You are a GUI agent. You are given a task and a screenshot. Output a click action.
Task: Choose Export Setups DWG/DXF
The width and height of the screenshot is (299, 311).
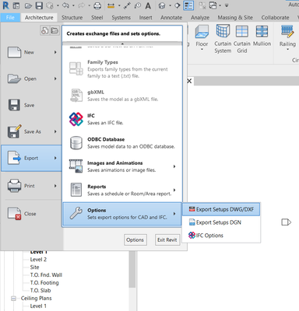point(221,209)
